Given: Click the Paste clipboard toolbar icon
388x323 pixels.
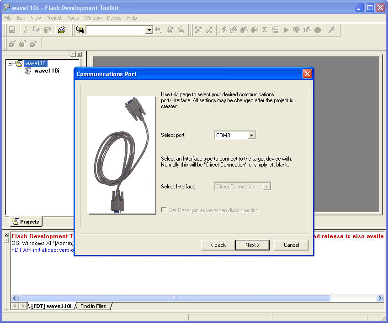Looking at the screenshot, I should (48, 30).
